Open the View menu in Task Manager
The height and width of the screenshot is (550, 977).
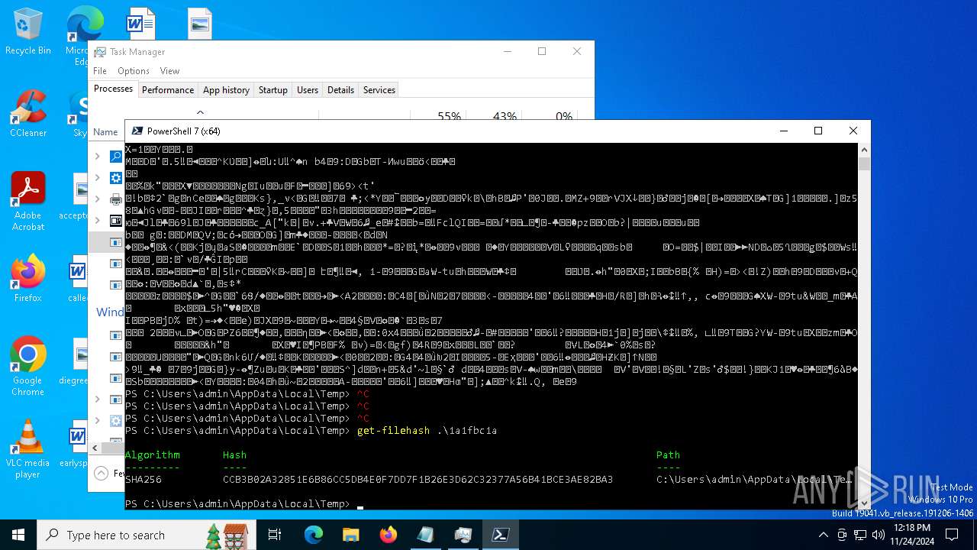click(169, 71)
